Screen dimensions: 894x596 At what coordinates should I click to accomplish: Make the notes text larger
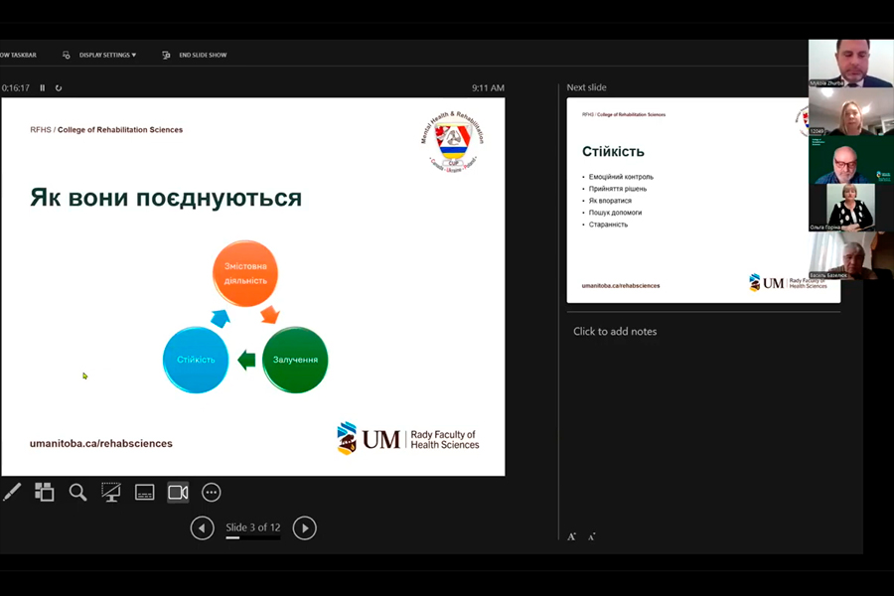571,536
